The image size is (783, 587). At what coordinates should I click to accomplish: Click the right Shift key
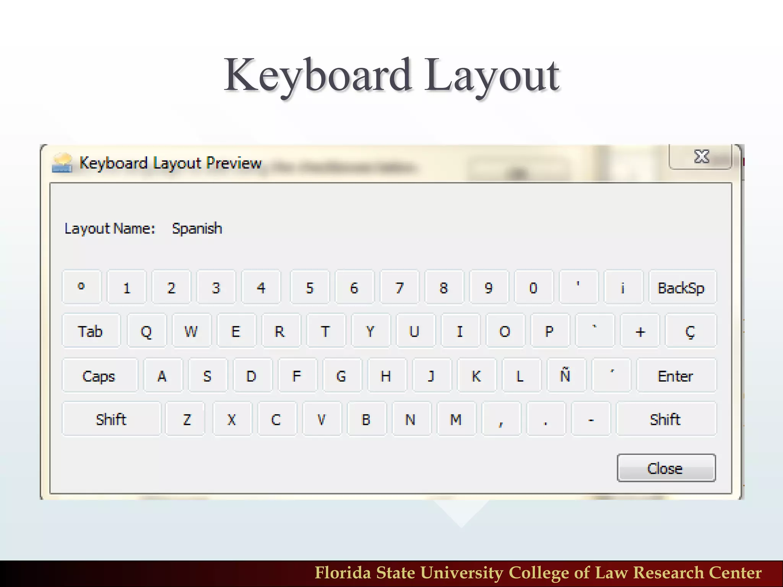666,419
